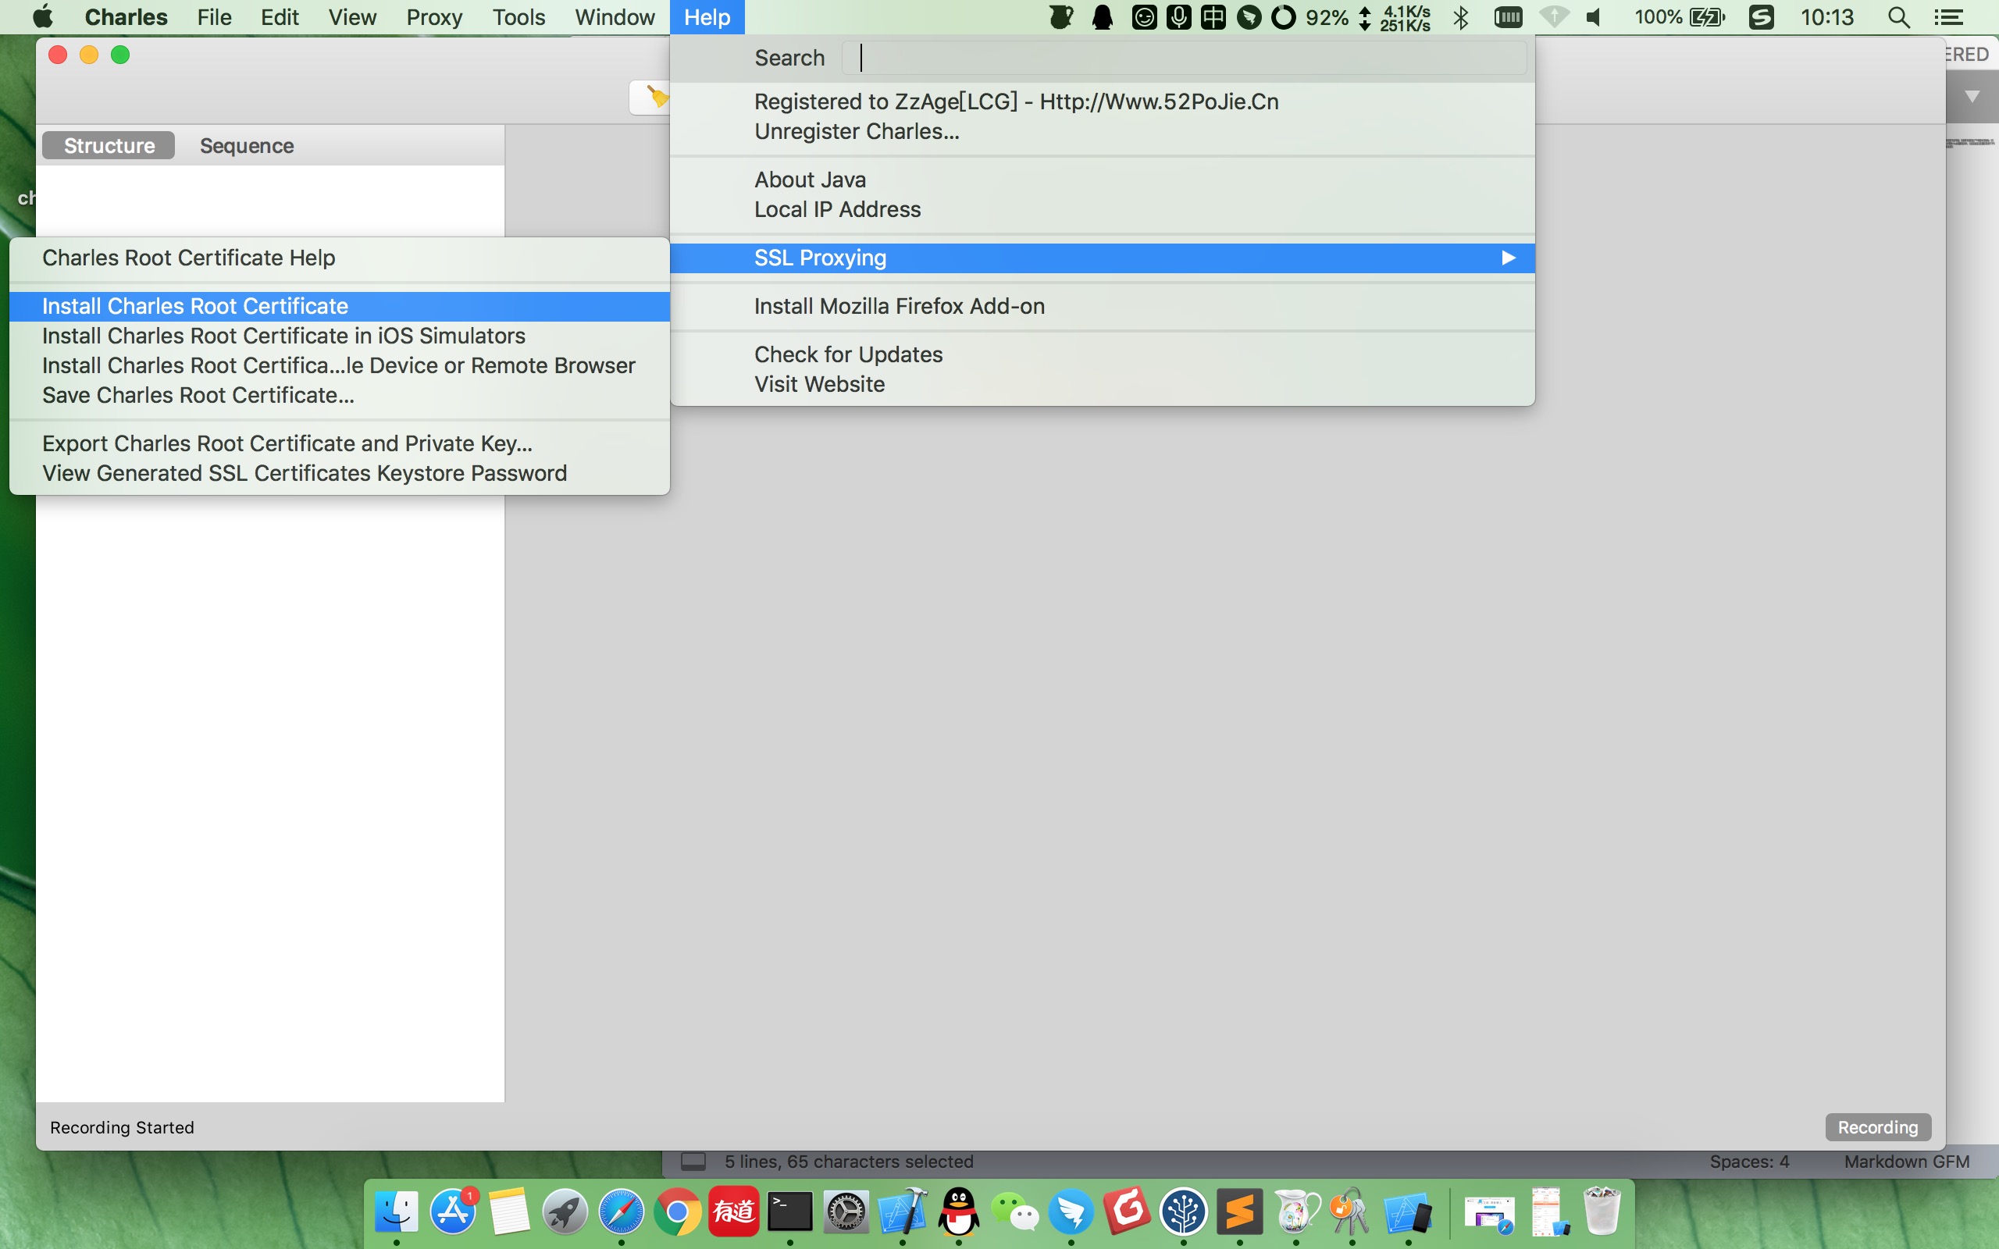Open the File menu

coord(214,17)
